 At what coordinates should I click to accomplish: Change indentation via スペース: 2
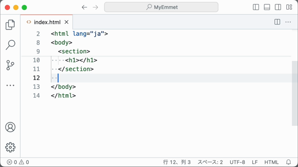(210, 162)
